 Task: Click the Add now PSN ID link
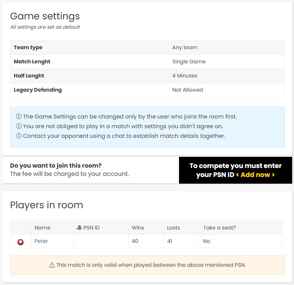(x=255, y=175)
